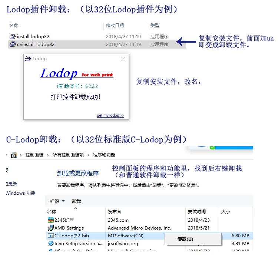The image size is (278, 257).
Task: Close the Lodop uninstall dialog
Action: [123, 59]
